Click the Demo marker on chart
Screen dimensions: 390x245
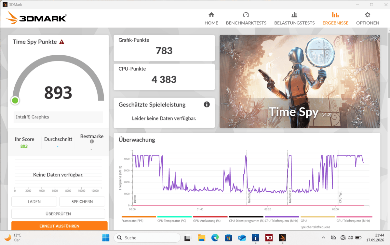[x=135, y=199]
